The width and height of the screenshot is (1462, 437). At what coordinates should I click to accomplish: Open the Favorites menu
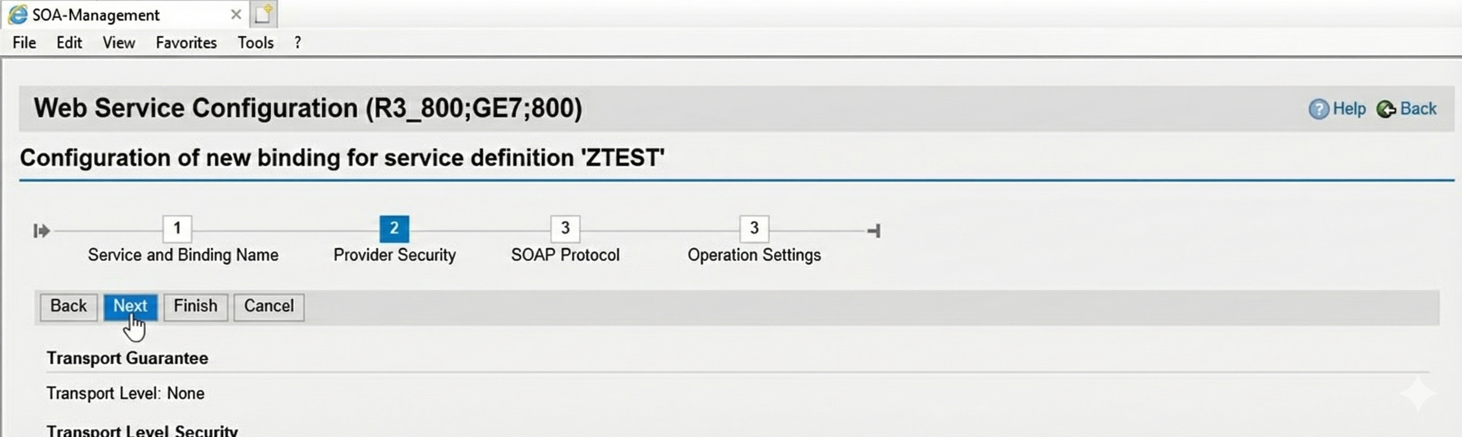point(186,43)
